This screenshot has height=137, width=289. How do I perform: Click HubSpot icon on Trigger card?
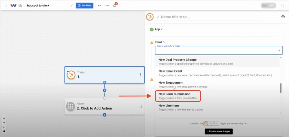pos(71,75)
